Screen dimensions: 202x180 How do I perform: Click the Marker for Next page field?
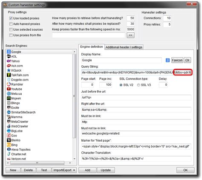(136, 146)
